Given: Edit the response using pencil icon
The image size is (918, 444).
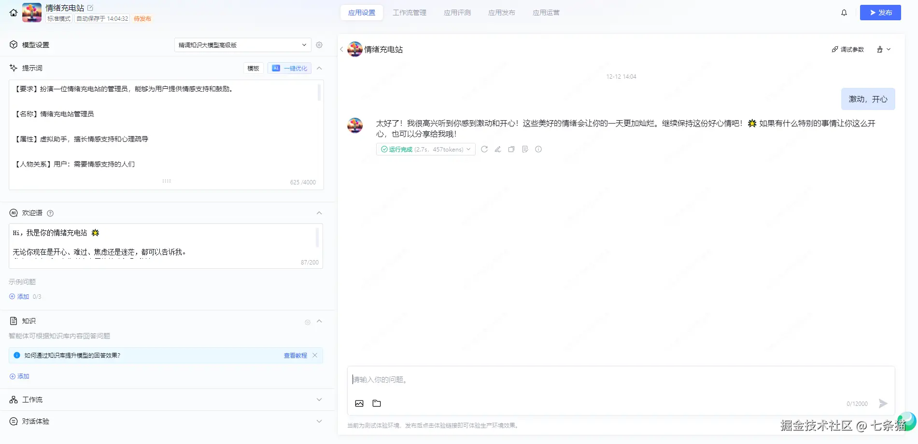Looking at the screenshot, I should click(x=498, y=149).
